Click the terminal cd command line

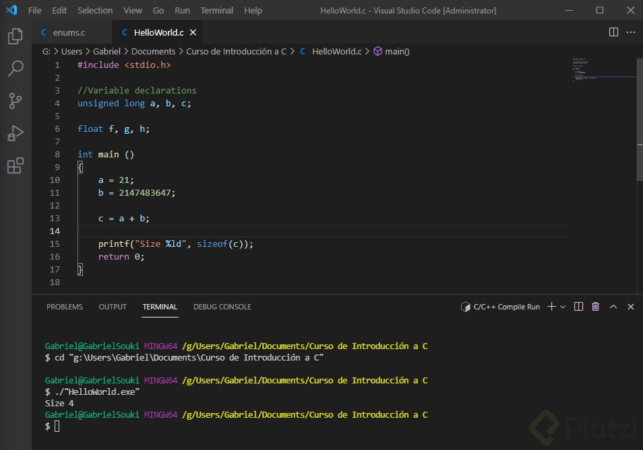click(184, 358)
